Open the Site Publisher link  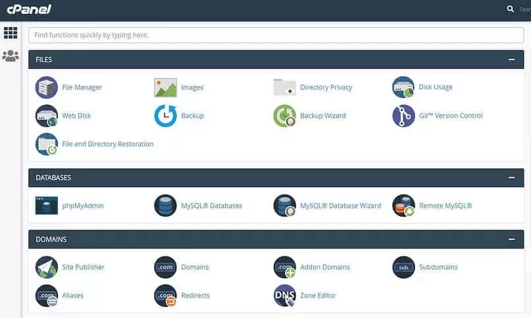coord(83,267)
